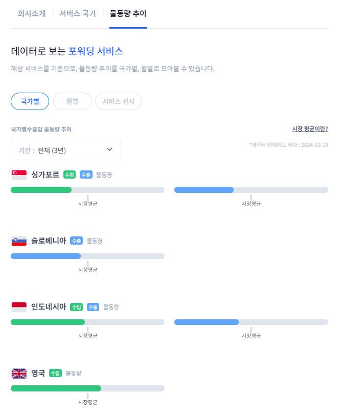341x415 pixels.
Task: Click the green 수입 badge next to 싱가포르
Action: [x=70, y=174]
